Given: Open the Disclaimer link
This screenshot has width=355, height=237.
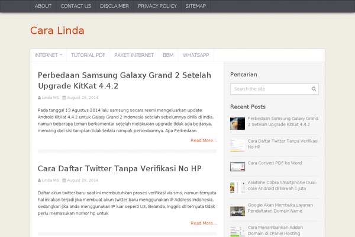Looking at the screenshot, I should point(115,6).
